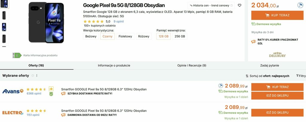Expand the Filtry filter panel
Image resolution: width=306 pixels, height=122 pixels.
click(x=301, y=76)
